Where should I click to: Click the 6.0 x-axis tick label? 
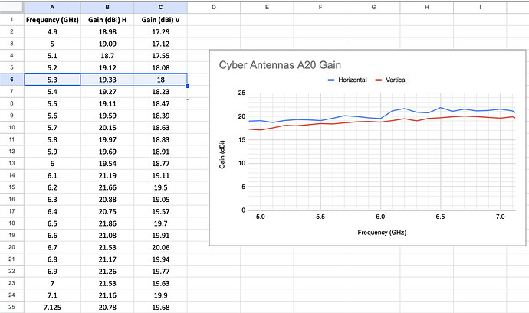point(380,217)
